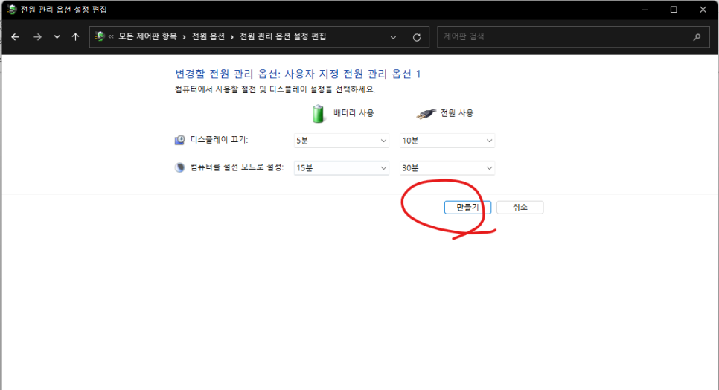Select 전원 관리 옵션 설정 편집 breadcrumb
Image resolution: width=719 pixels, height=390 pixels.
click(x=283, y=36)
